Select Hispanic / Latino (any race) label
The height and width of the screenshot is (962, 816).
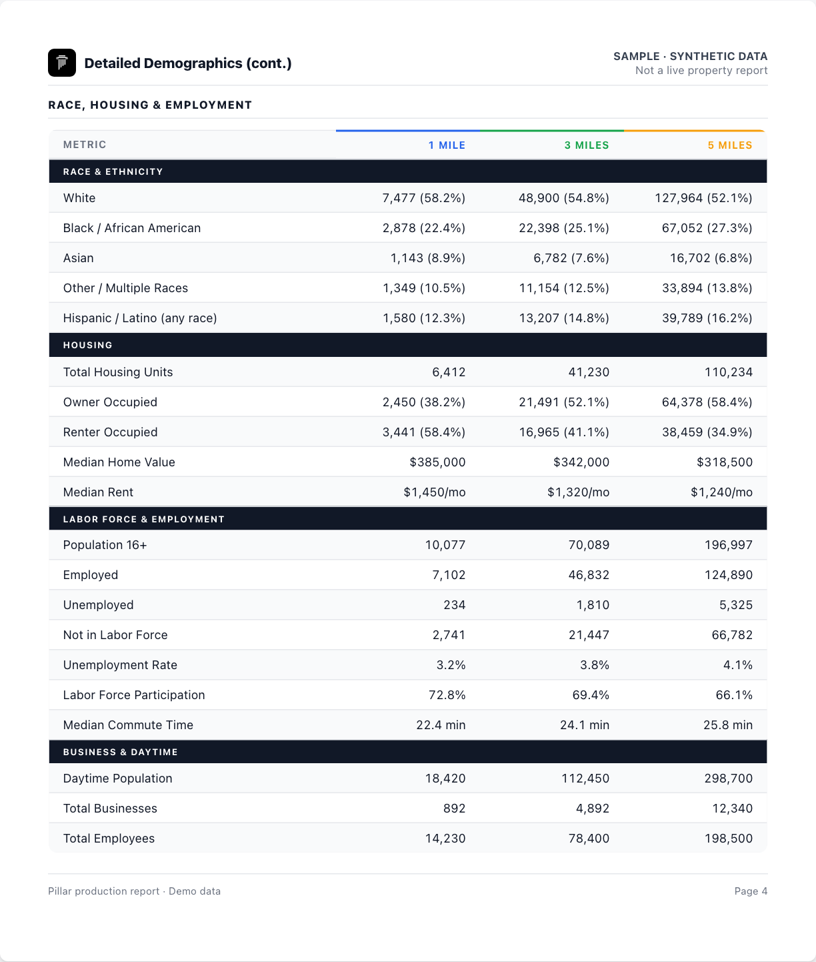click(140, 318)
